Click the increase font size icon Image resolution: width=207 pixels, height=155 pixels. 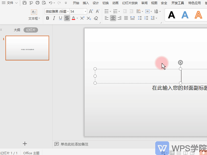pos(91,12)
